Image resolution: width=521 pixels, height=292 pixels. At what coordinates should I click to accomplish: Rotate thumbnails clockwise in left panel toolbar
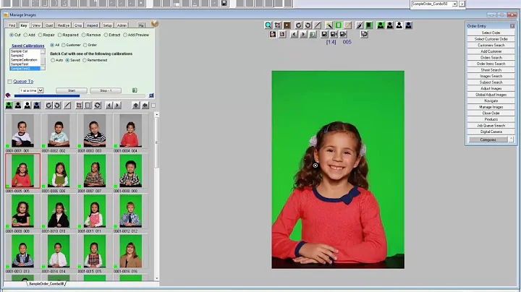[x=48, y=106]
